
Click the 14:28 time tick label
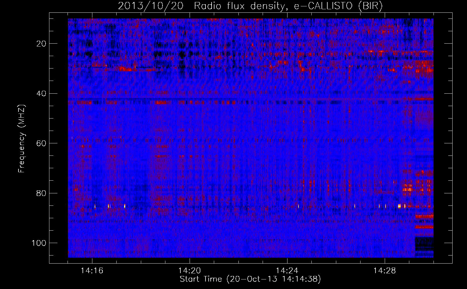tap(385, 271)
